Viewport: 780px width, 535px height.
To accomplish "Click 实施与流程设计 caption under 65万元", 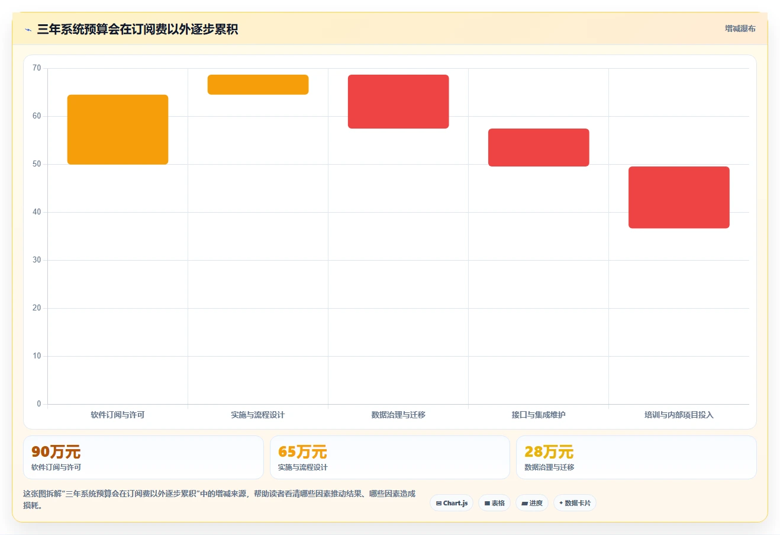I will (x=303, y=467).
